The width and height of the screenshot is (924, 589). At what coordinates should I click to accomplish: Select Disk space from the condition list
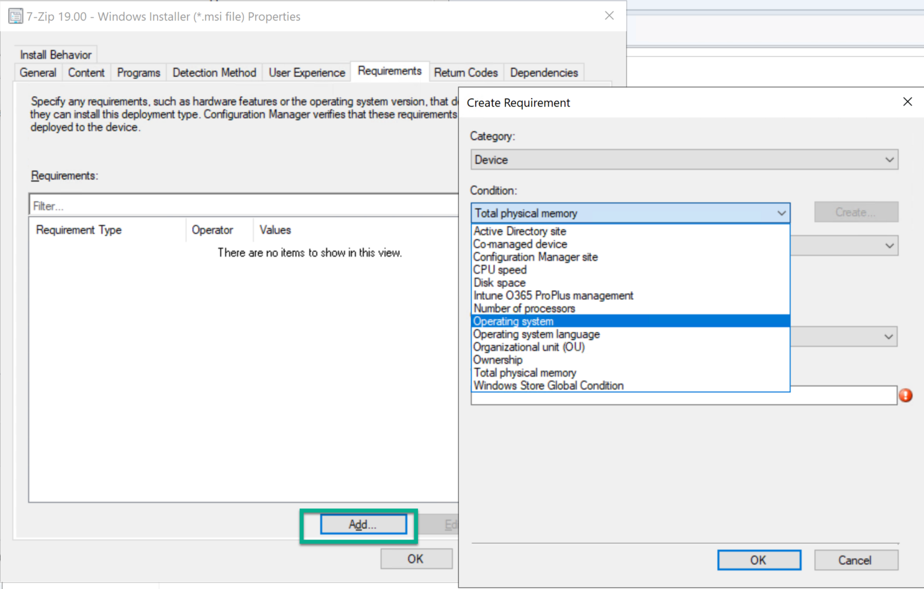click(x=499, y=282)
